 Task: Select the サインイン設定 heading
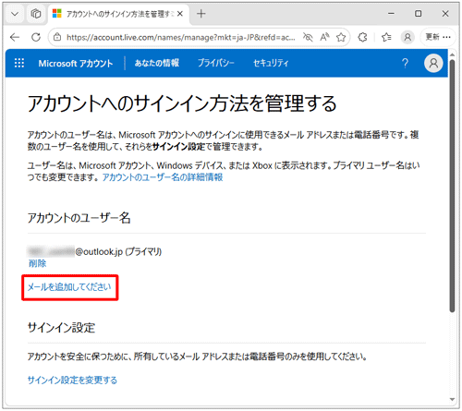61,328
